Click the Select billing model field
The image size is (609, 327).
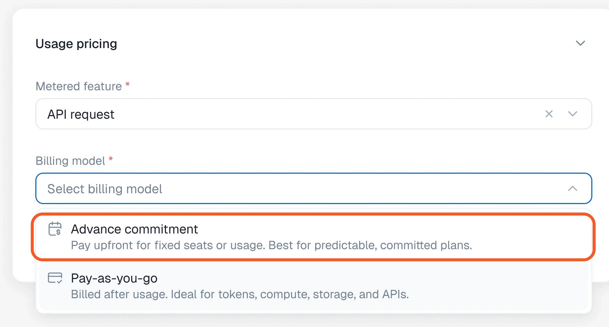[x=313, y=188]
